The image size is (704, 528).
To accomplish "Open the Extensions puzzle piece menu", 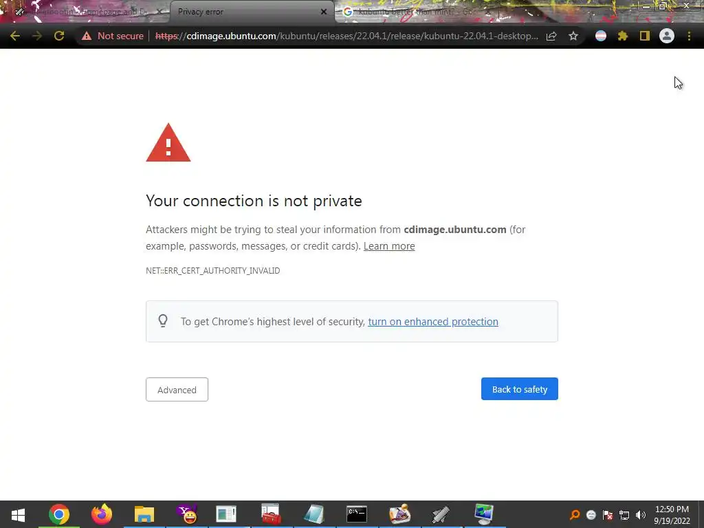I will click(x=623, y=36).
